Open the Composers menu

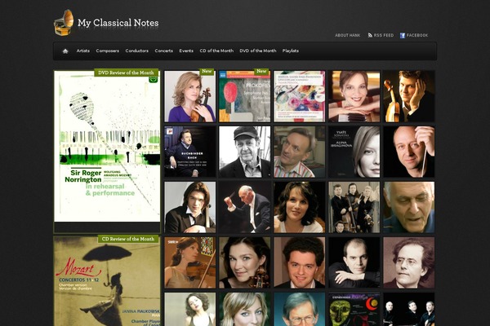coord(108,51)
